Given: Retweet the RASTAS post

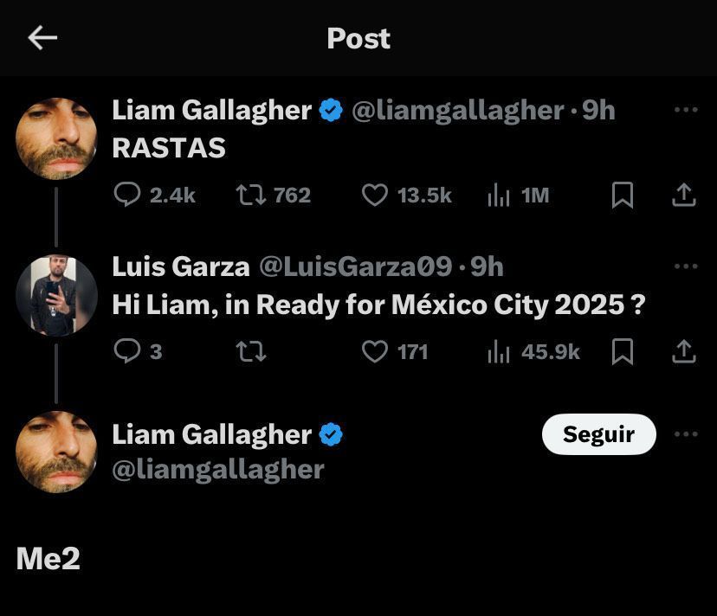Looking at the screenshot, I should 251,195.
